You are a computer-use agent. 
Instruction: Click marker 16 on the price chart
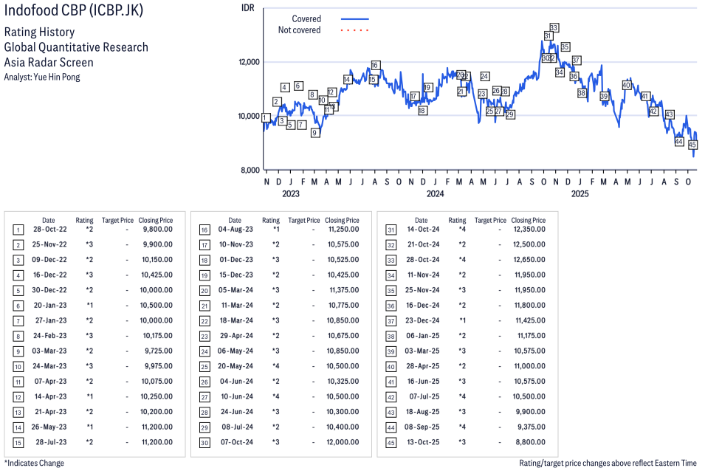click(x=375, y=65)
